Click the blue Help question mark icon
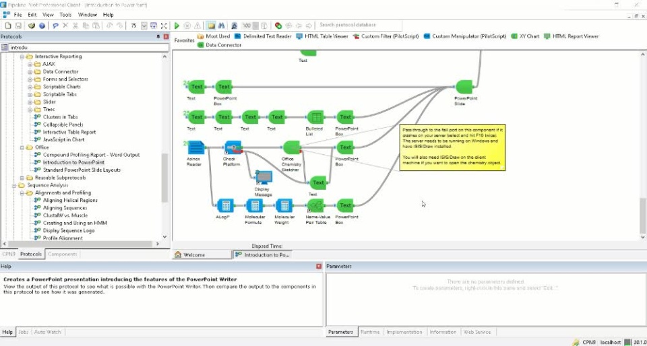Viewport: 647px width, 346px height. coord(42,26)
